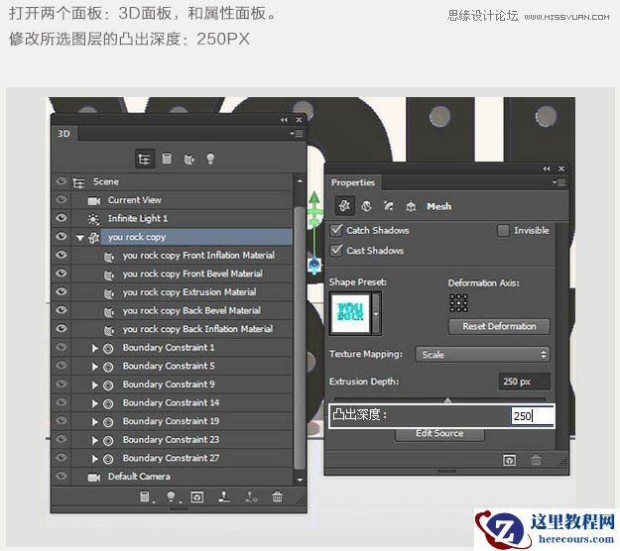Expand Boundary Constraint 23
The image size is (620, 551).
(95, 440)
